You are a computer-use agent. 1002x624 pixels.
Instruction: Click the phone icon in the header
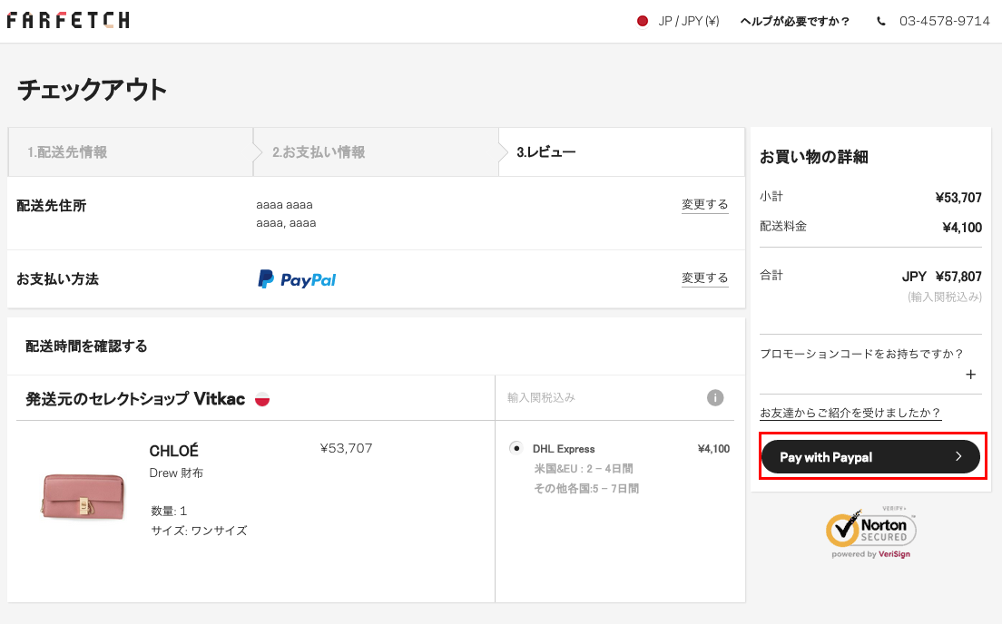point(881,21)
